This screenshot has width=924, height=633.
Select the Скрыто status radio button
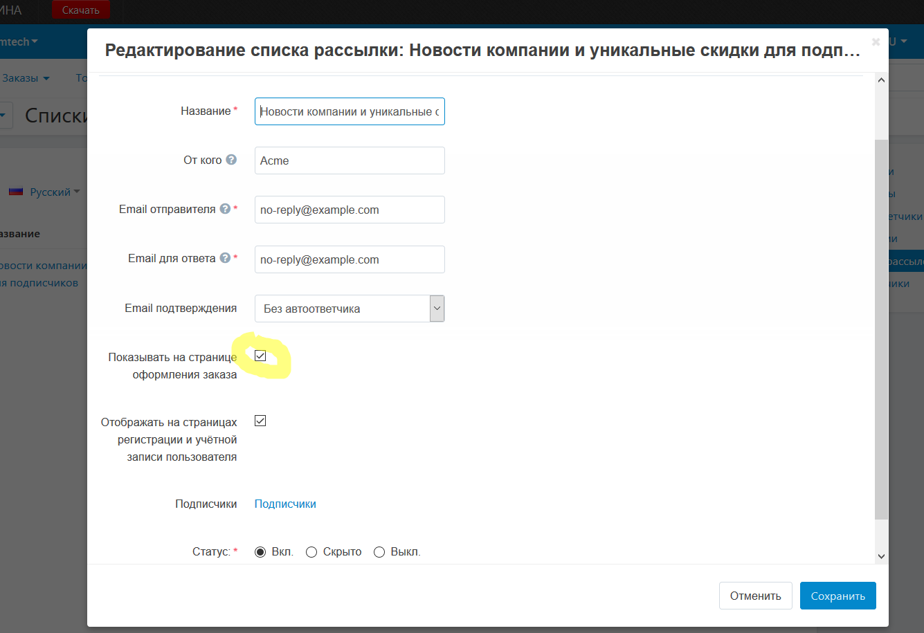[x=311, y=552]
